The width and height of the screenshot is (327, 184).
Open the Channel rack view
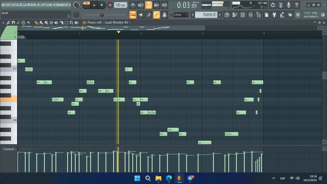[x=243, y=15]
